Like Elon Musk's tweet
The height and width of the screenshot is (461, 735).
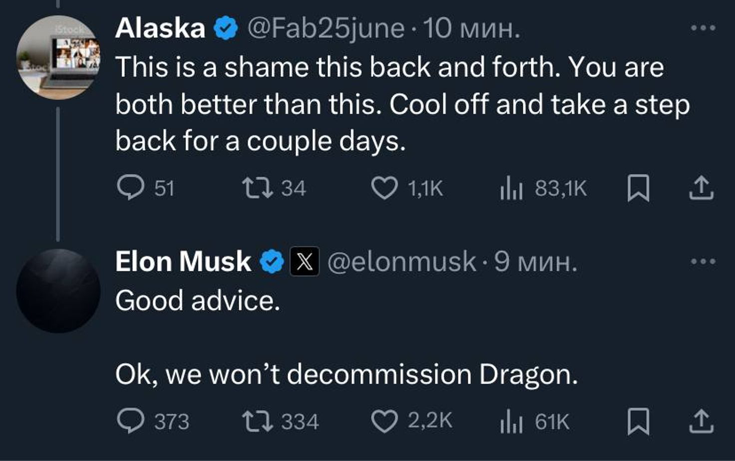click(x=384, y=421)
